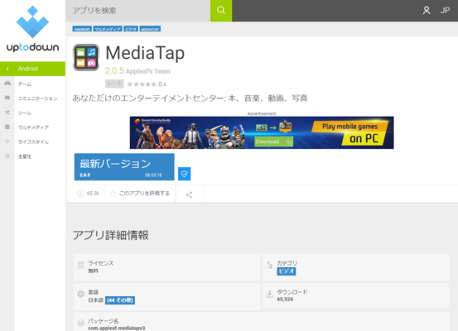Click the green Download button in ad
458x331 pixels.
[273, 142]
